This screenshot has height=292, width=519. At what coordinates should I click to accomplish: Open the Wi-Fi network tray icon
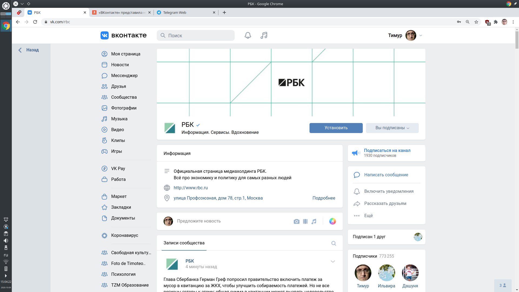[x=6, y=262]
